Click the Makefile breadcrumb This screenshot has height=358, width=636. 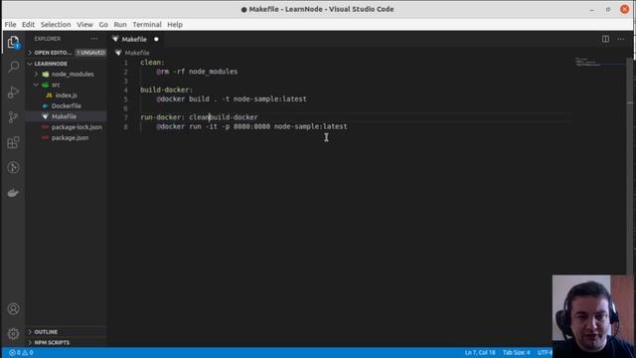[137, 53]
